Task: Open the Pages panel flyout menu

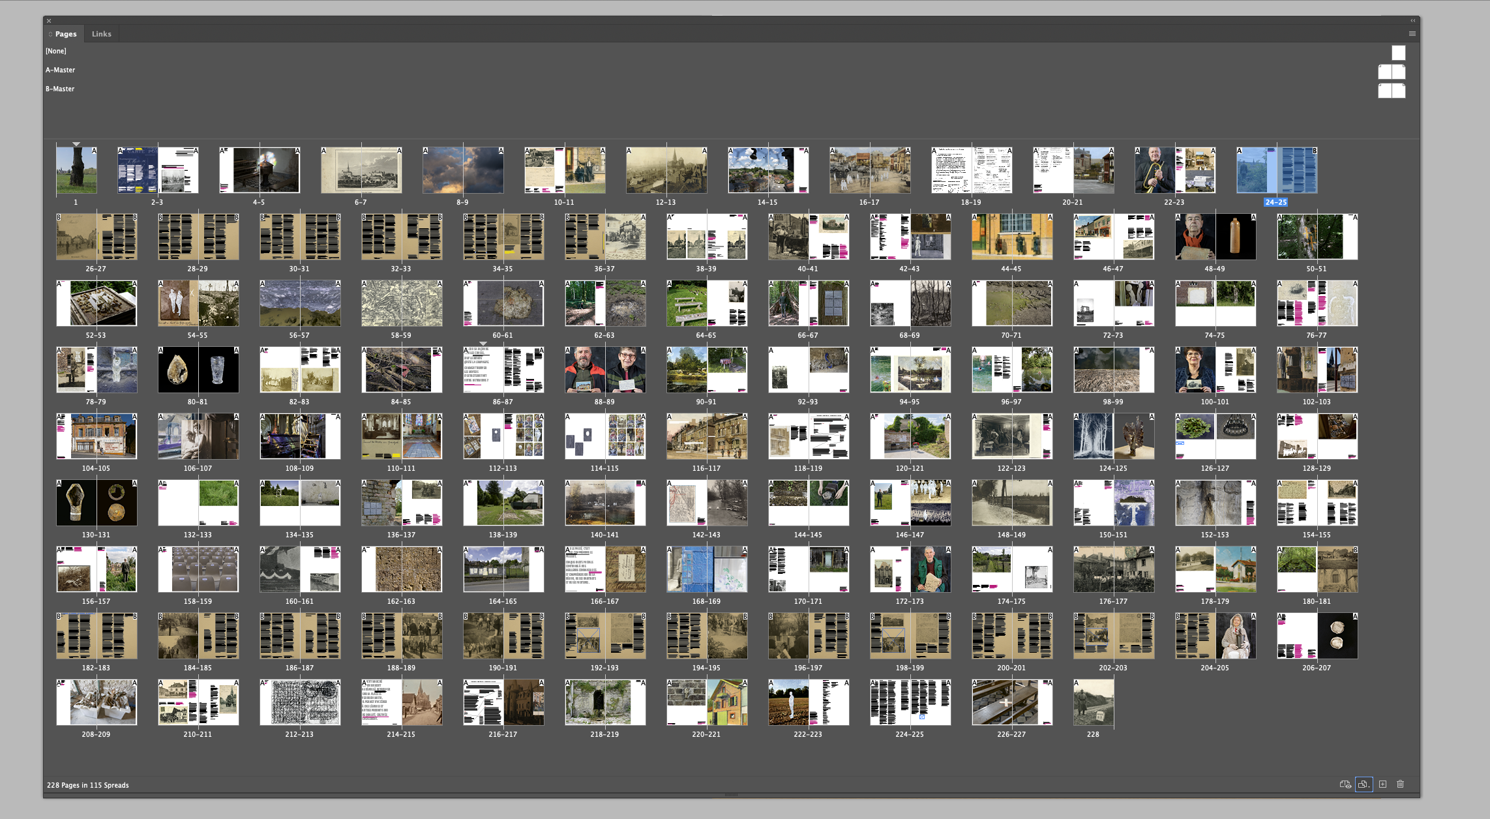Action: pyautogui.click(x=1412, y=34)
